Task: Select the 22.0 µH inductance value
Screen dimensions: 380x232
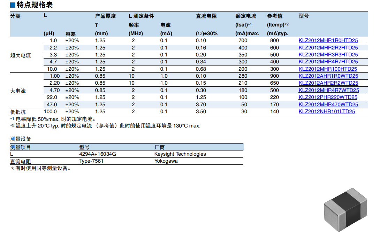Action: [x=52, y=97]
